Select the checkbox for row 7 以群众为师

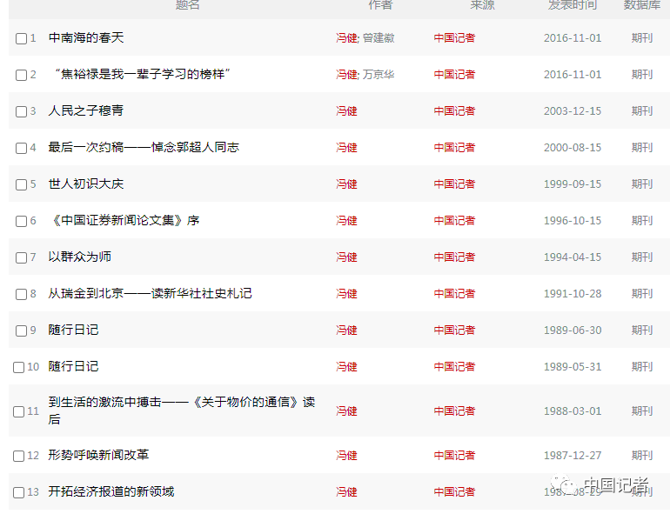(21, 257)
